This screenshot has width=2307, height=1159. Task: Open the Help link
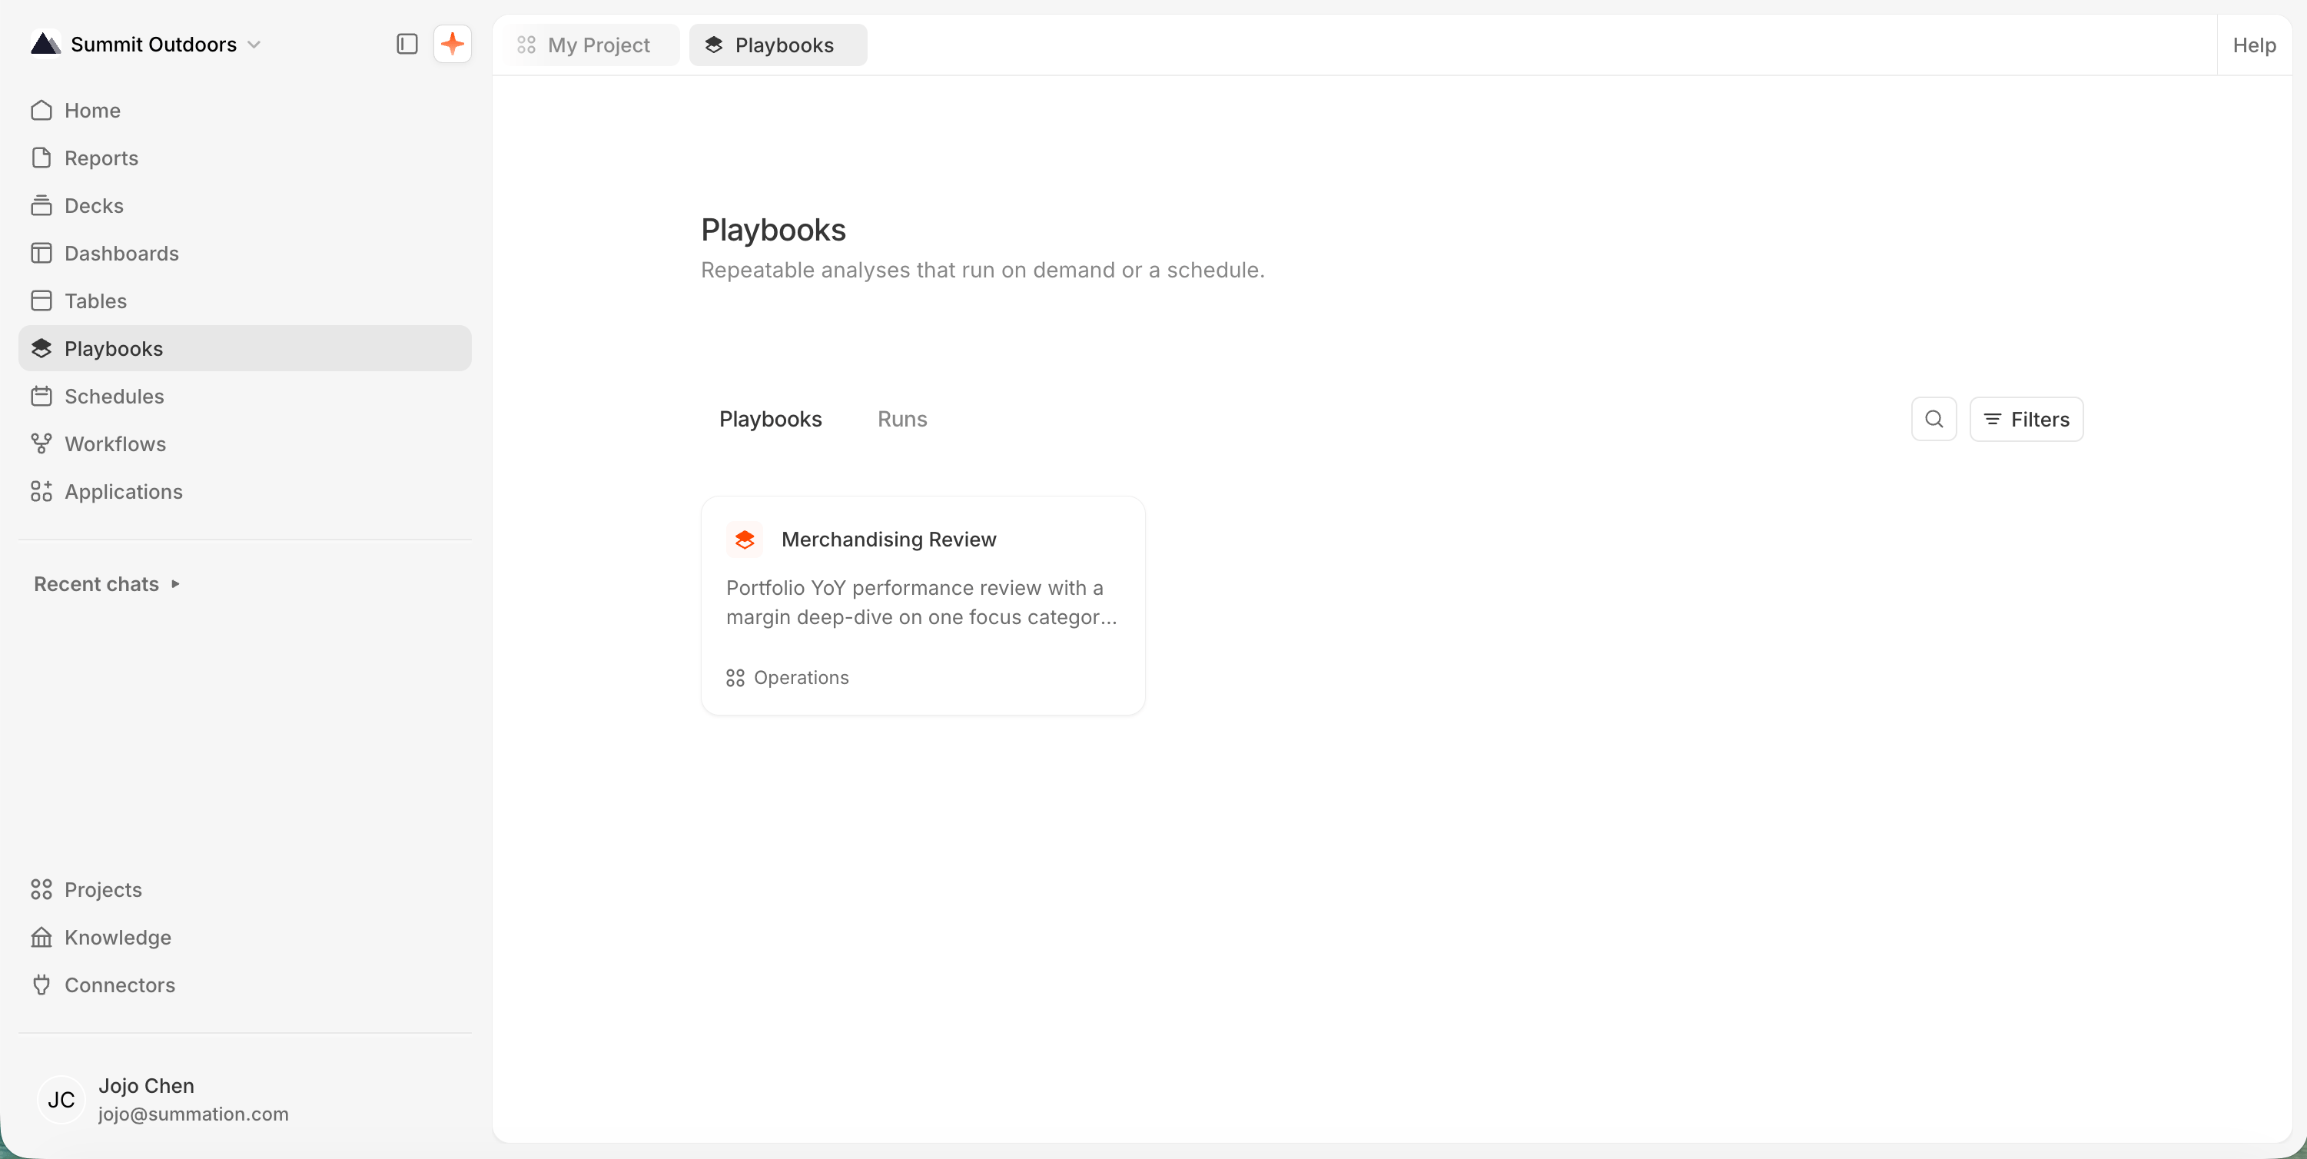click(x=2253, y=45)
